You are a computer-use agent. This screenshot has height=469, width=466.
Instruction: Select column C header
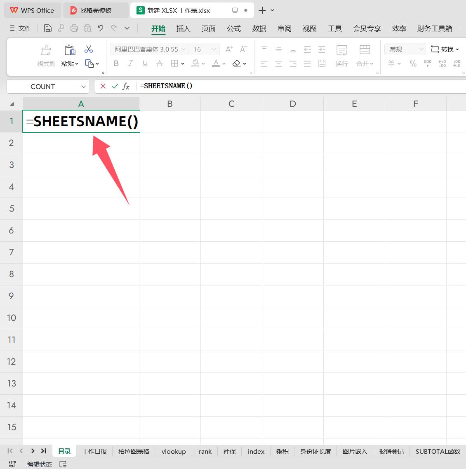(231, 104)
